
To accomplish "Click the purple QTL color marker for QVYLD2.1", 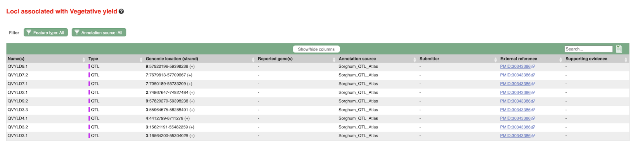I will [x=89, y=92].
